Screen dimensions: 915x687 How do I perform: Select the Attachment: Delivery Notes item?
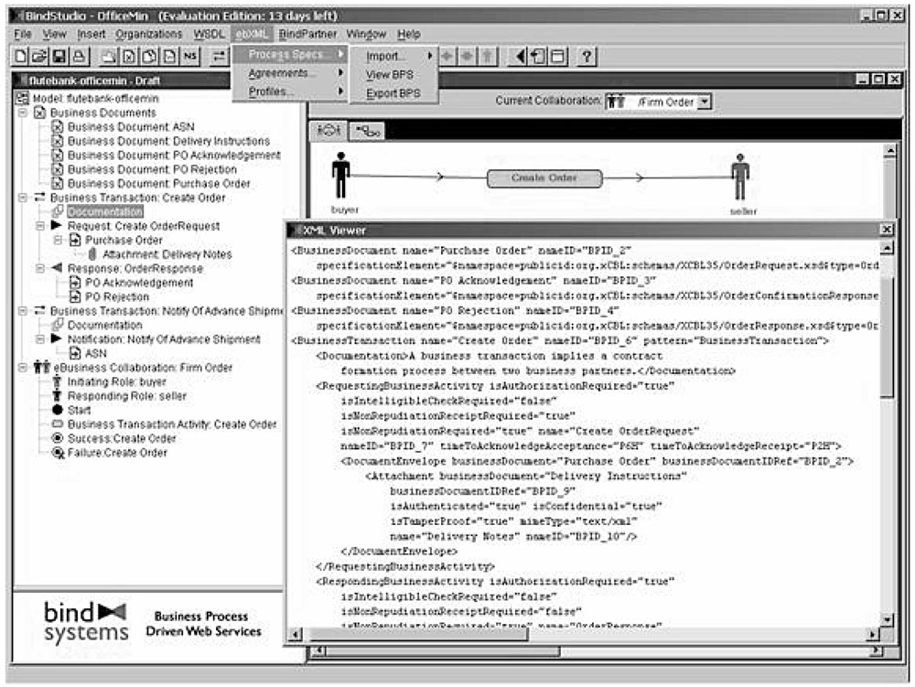click(x=167, y=254)
